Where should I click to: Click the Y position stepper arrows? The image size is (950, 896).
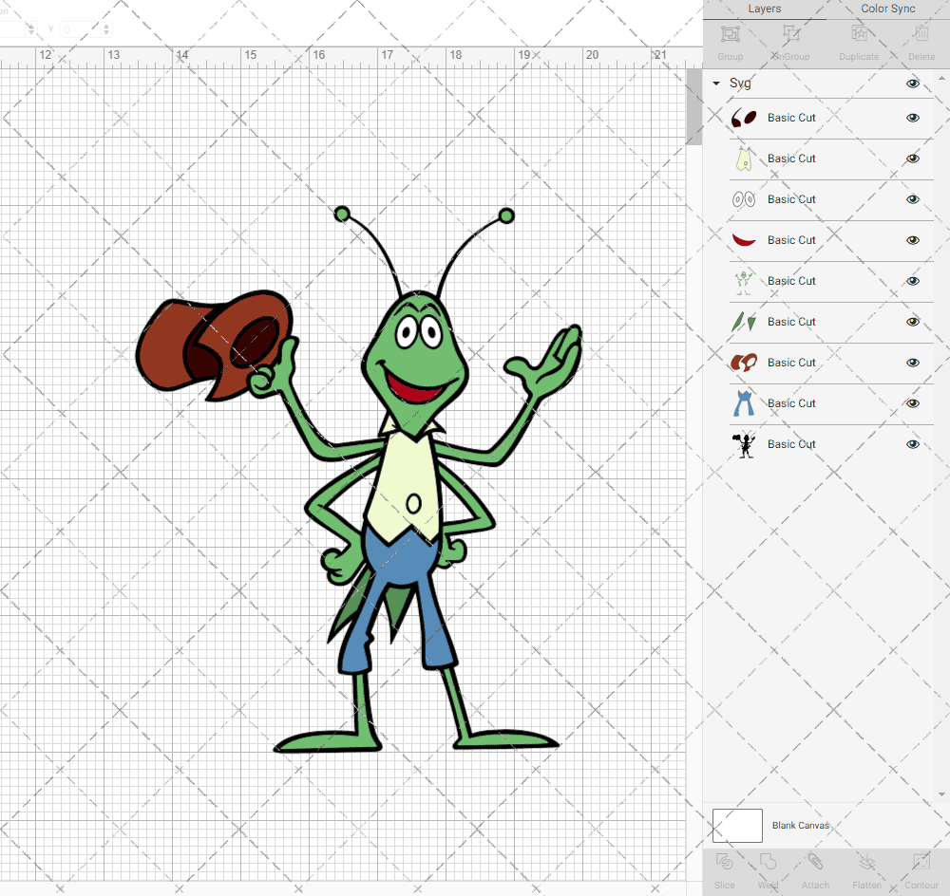[106, 29]
